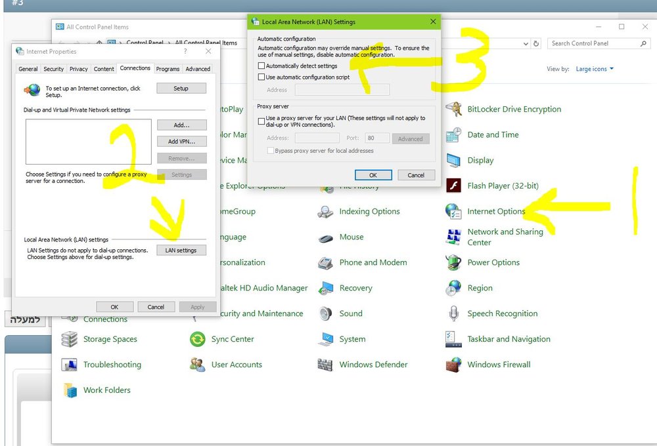Open Sync Center green icon

tap(197, 339)
